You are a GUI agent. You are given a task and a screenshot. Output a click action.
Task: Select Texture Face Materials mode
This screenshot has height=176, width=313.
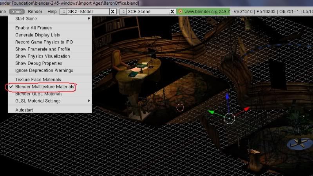coord(50,79)
